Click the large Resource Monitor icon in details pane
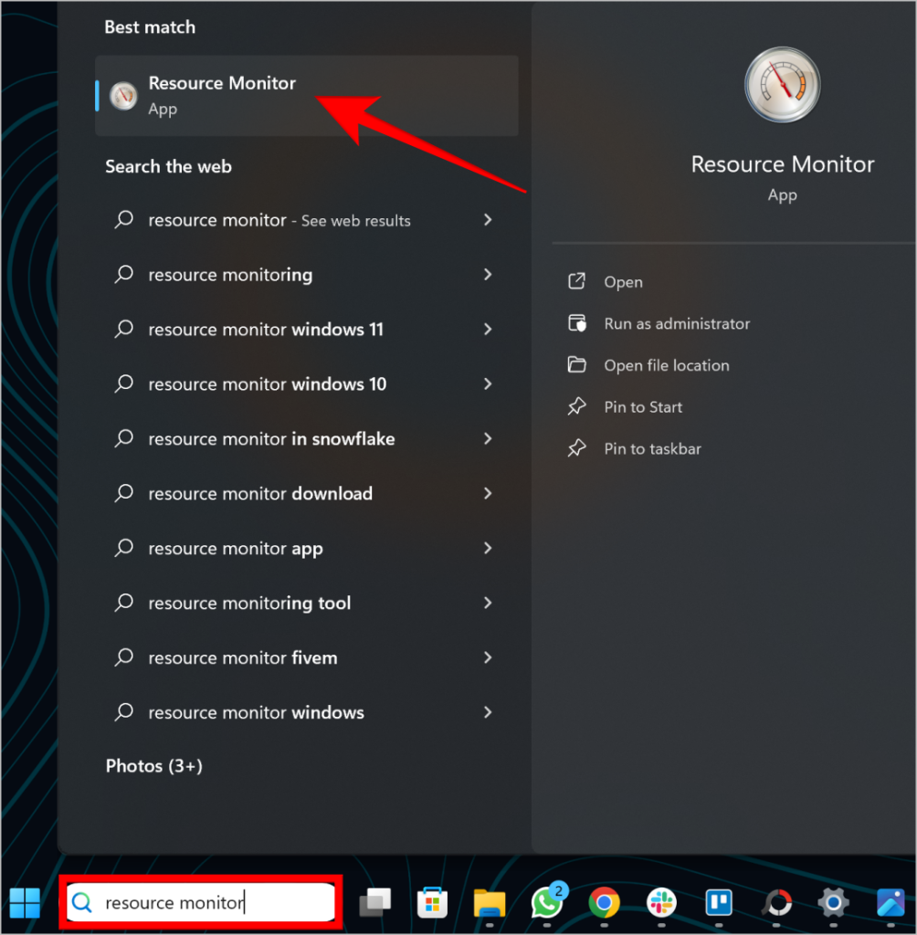The height and width of the screenshot is (935, 917). pos(782,85)
